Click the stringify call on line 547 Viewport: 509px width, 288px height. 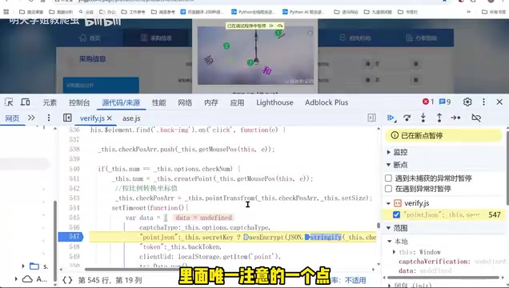[326, 237]
